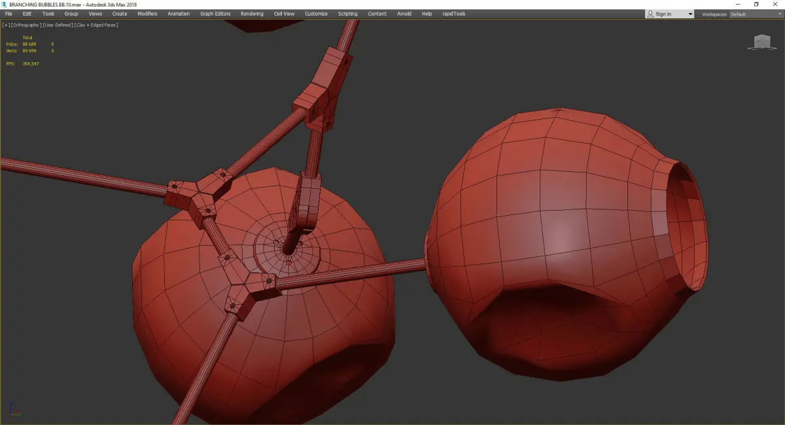Open the Help menu

[427, 14]
